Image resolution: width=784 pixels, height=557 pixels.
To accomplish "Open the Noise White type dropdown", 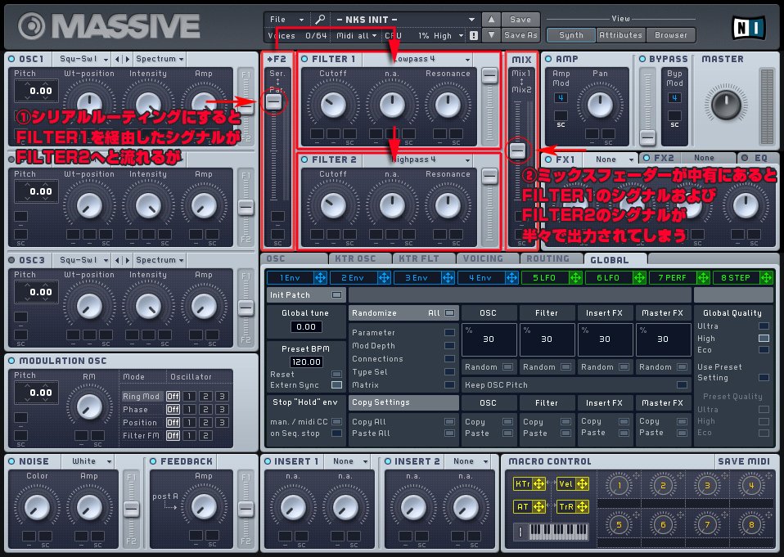I will point(88,461).
